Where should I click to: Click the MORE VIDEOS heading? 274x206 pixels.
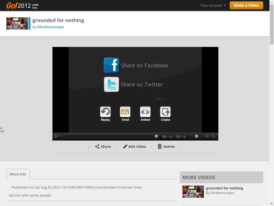coord(199,177)
